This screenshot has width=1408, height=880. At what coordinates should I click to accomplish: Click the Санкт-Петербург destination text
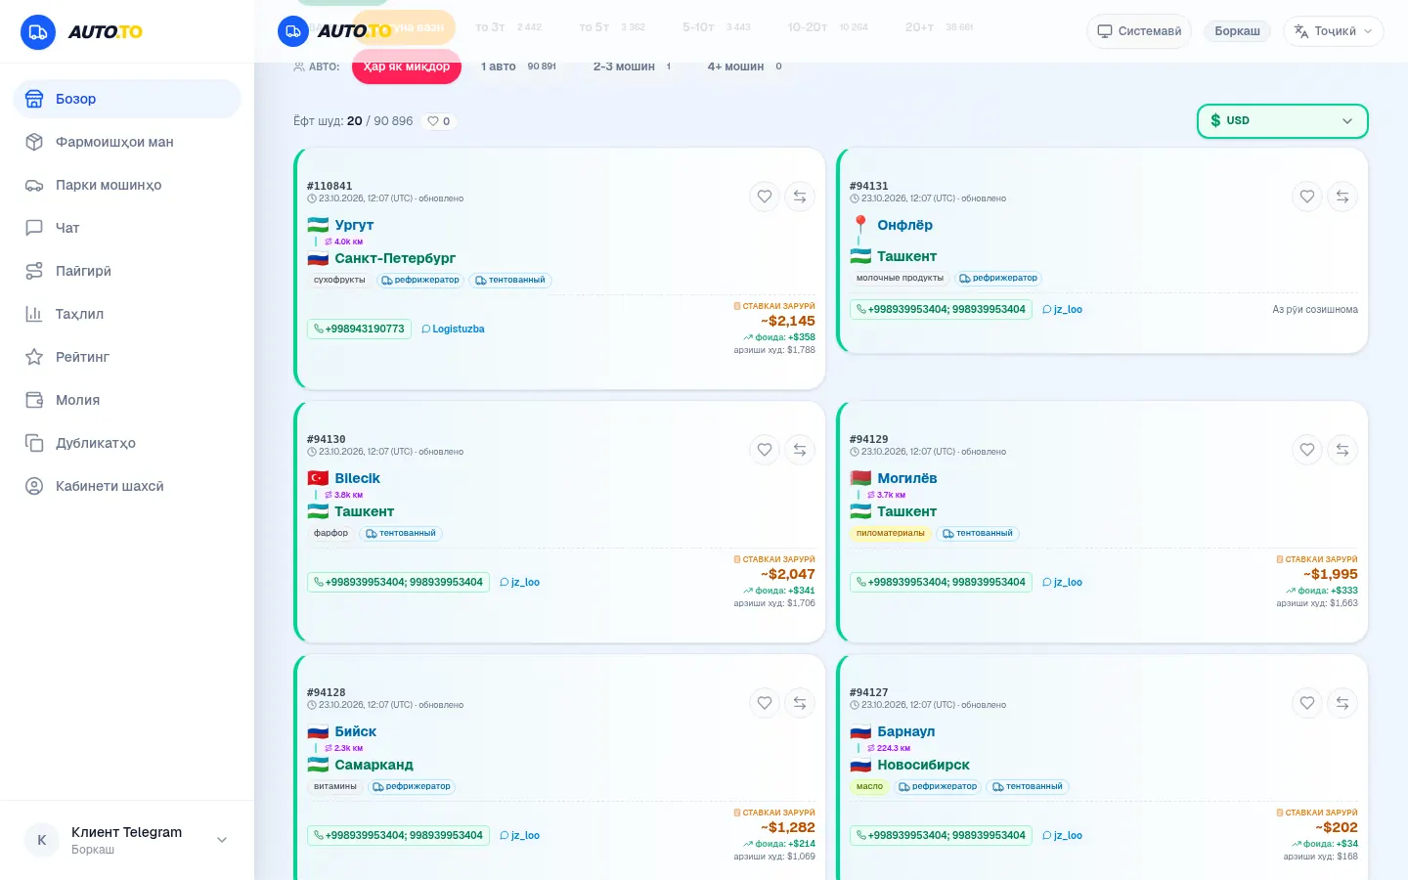pos(395,258)
